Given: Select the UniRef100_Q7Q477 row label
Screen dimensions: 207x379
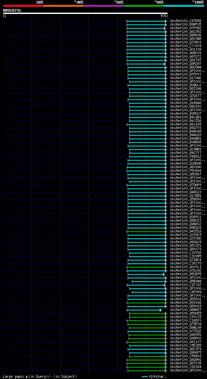Looking at the screenshot, I should (x=186, y=96).
